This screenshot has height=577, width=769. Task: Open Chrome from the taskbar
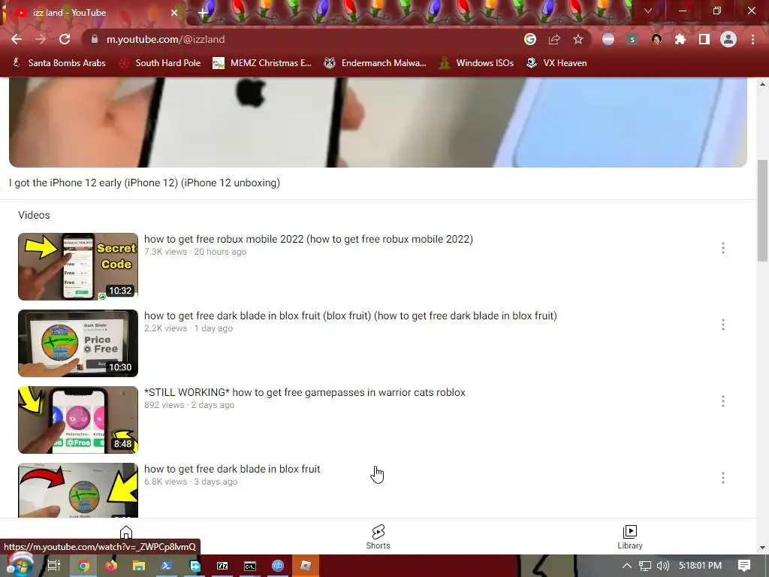tap(83, 566)
